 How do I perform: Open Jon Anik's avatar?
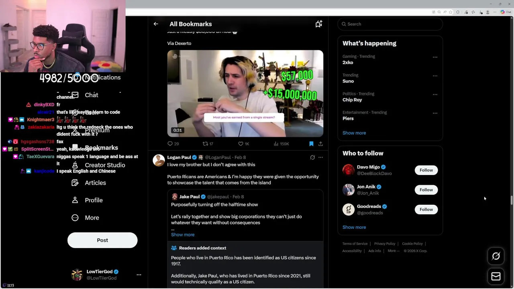349,189
